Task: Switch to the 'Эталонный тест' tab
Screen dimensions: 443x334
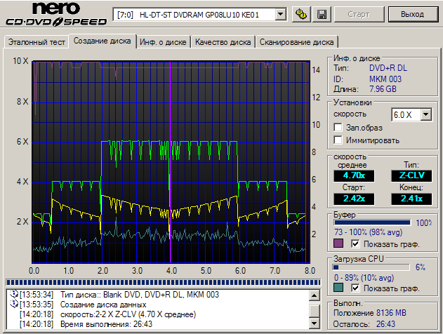Action: click(37, 42)
